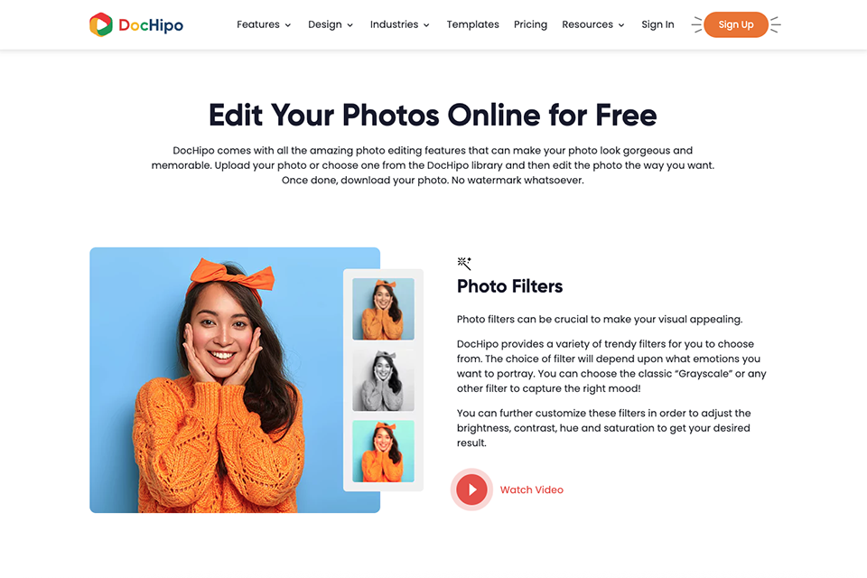867x578 pixels.
Task: Click the Sign In link
Action: [x=657, y=24]
